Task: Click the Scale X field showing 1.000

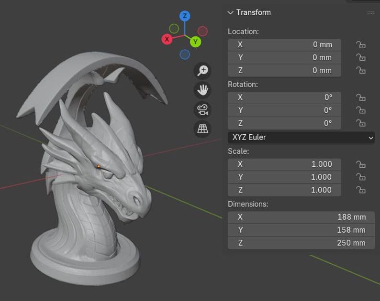Action: point(284,164)
